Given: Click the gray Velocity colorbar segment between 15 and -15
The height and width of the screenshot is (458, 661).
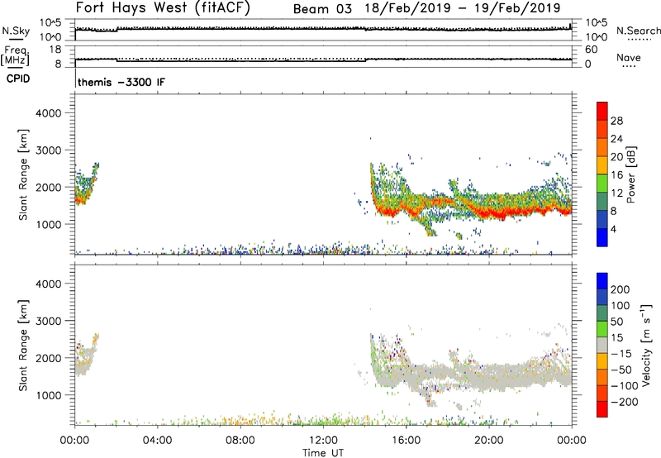Looking at the screenshot, I should click(602, 345).
